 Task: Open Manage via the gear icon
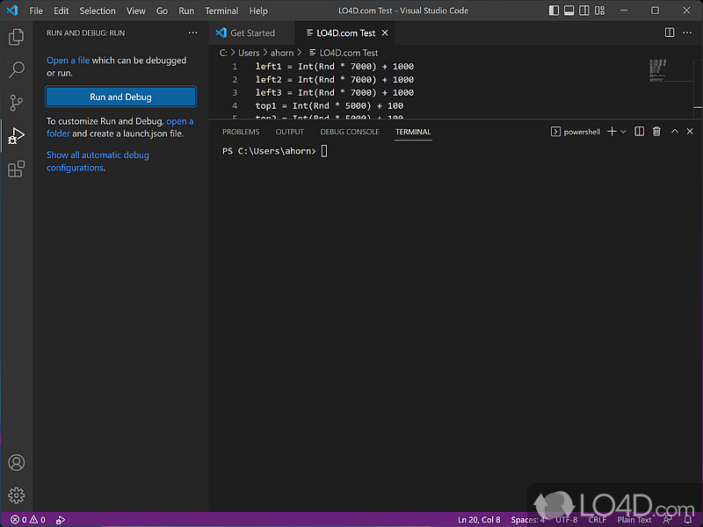point(16,495)
